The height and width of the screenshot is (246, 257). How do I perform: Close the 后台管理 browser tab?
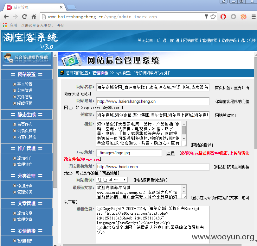(61, 7)
